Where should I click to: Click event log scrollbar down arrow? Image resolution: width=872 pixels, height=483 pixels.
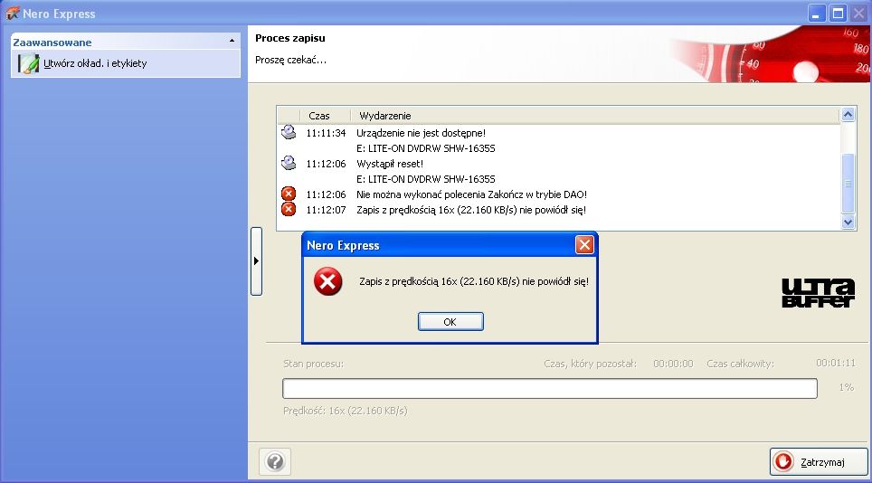(x=848, y=222)
